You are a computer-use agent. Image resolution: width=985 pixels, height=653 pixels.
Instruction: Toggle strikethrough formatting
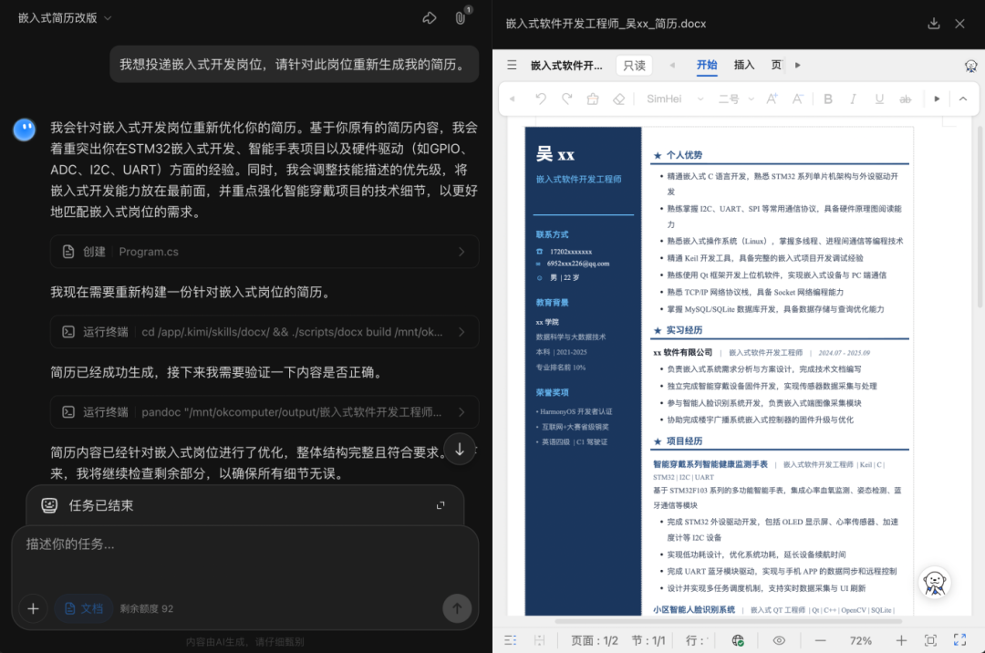point(906,98)
